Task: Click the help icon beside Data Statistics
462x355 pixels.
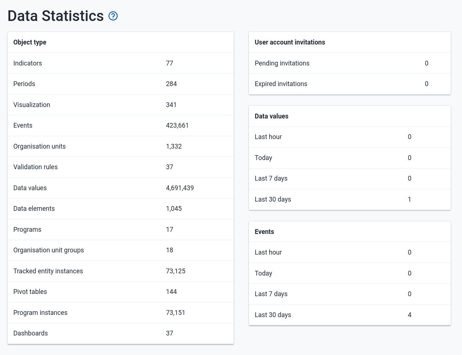Action: pyautogui.click(x=113, y=16)
